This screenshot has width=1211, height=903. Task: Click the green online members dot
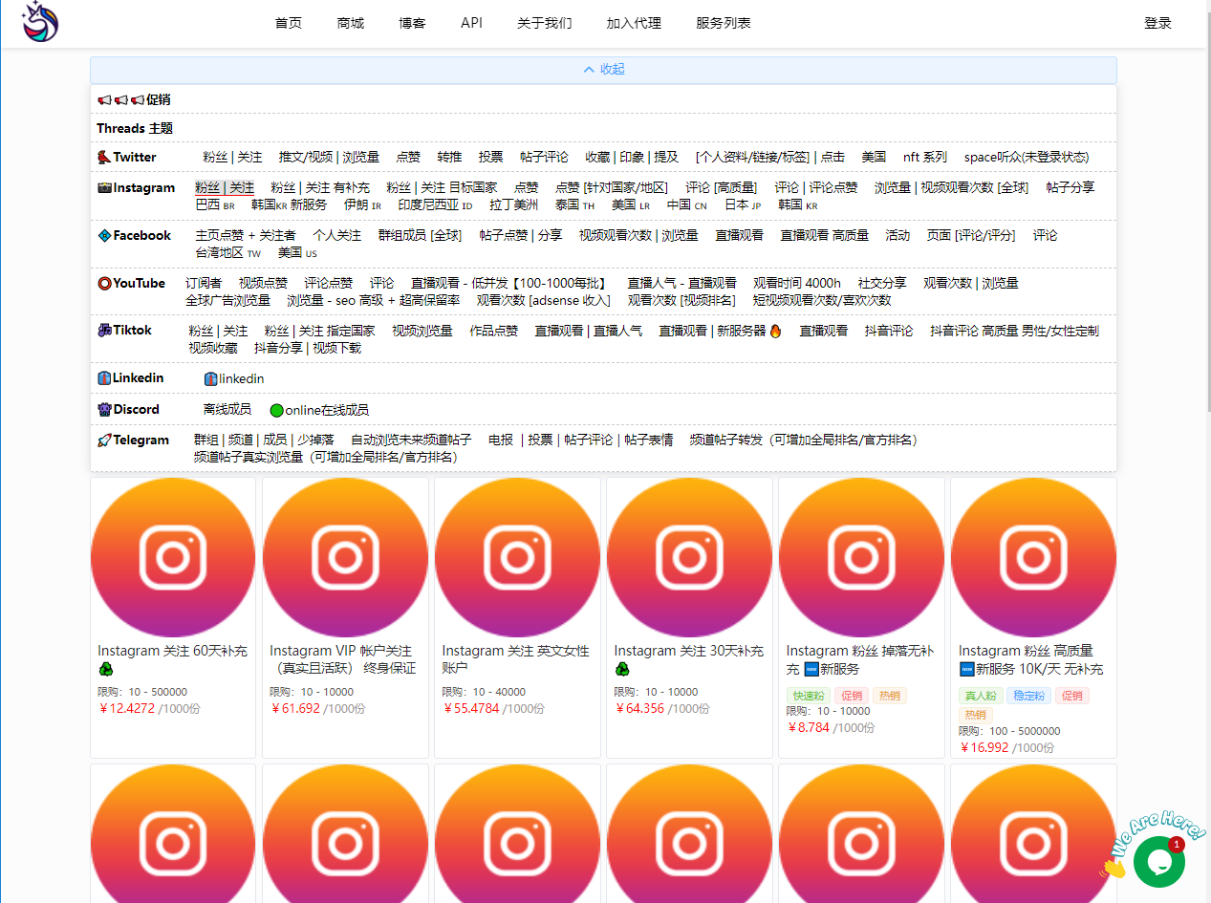276,410
